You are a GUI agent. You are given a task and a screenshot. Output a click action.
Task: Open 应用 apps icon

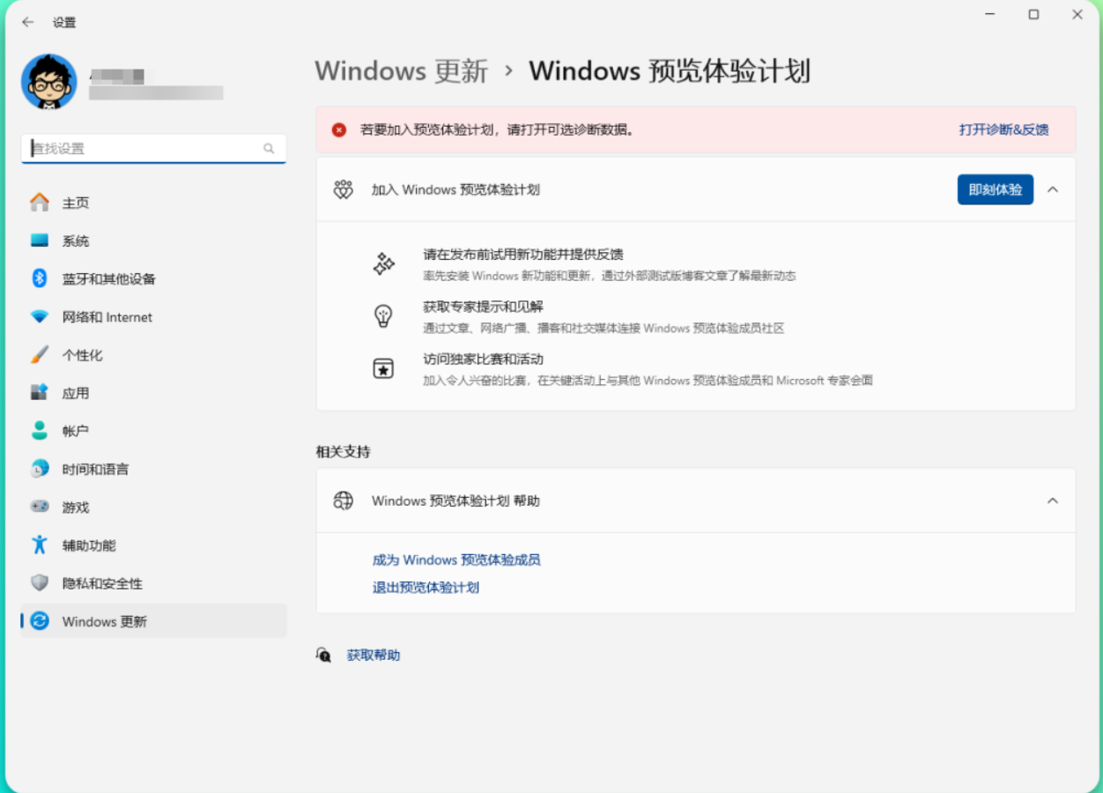pyautogui.click(x=40, y=393)
